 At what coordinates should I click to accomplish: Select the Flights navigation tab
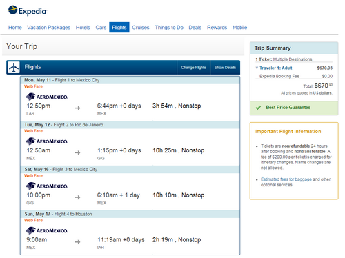119,28
